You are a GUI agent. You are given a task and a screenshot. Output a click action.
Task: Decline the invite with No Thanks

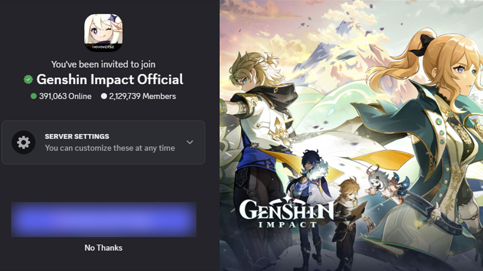tap(103, 248)
